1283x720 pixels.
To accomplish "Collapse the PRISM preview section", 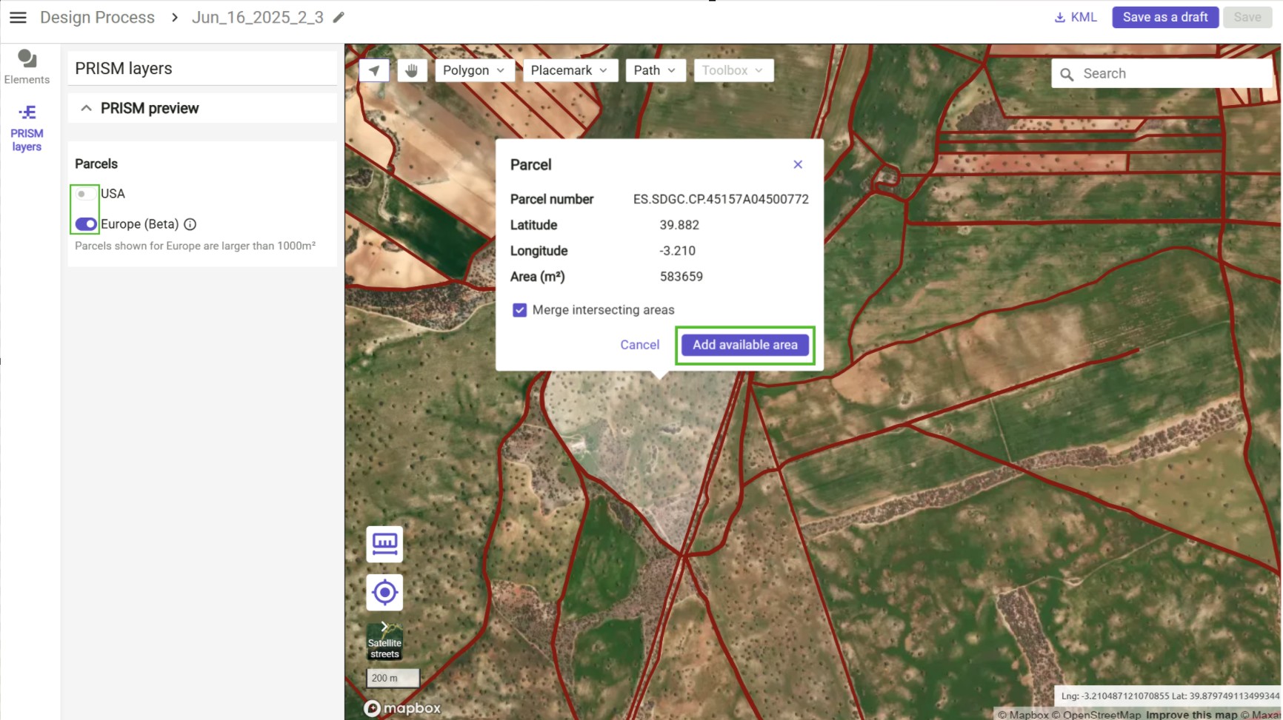I will click(87, 108).
